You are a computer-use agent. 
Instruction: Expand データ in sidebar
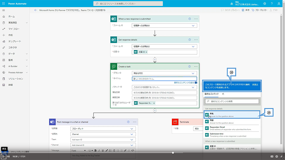pyautogui.click(x=27, y=54)
